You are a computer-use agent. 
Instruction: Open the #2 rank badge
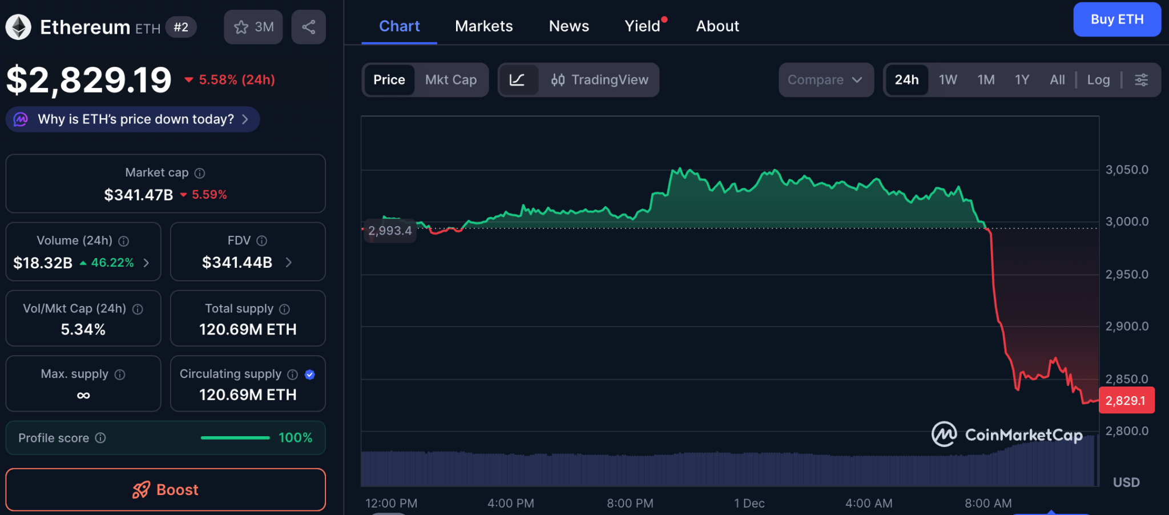(x=181, y=27)
